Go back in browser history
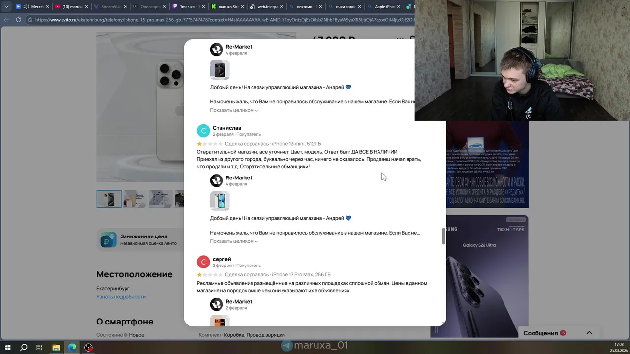Viewport: 630px width, 354px height. [6, 20]
